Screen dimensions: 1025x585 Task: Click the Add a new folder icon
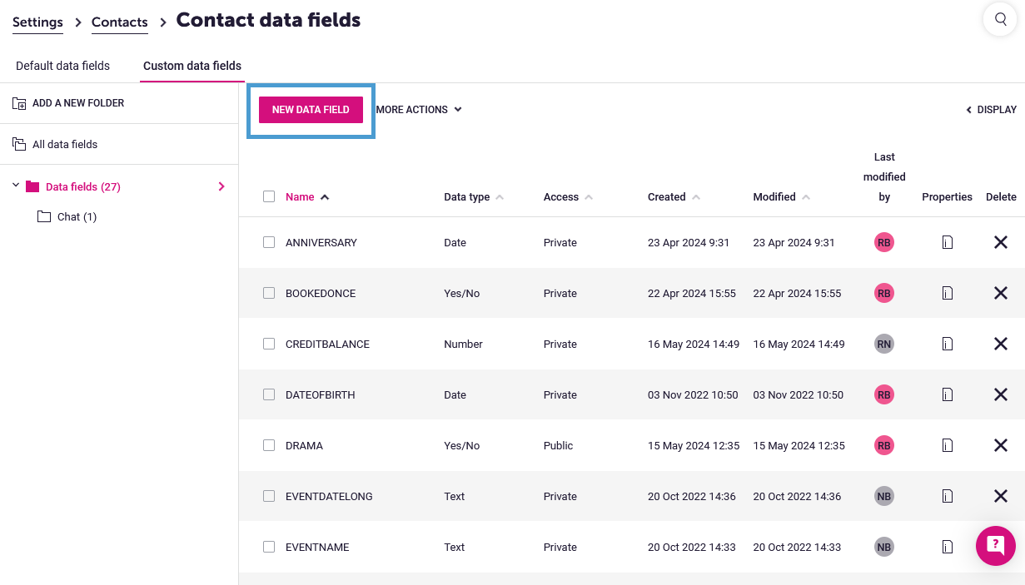[19, 102]
